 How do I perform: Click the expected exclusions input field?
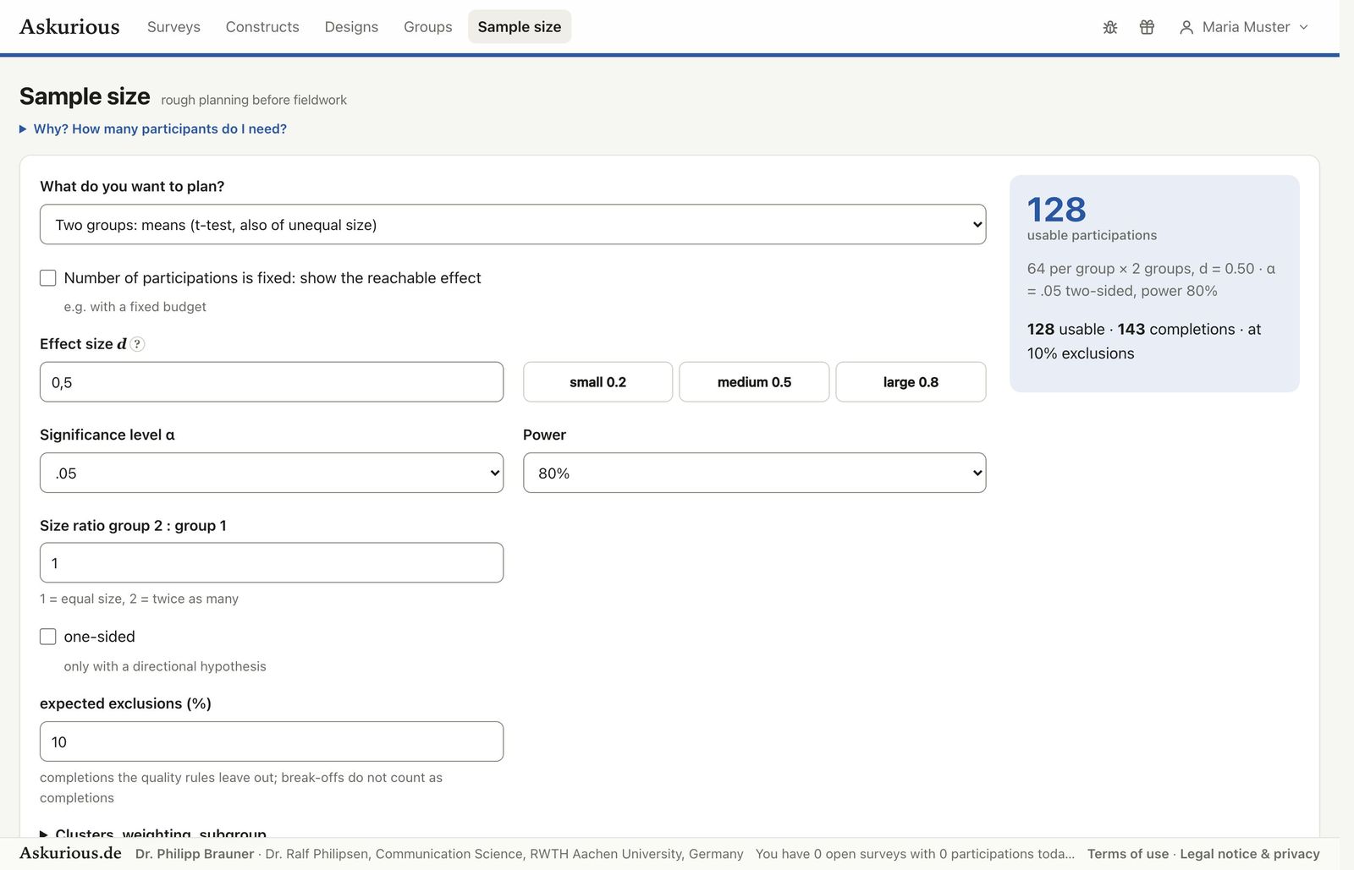272,741
